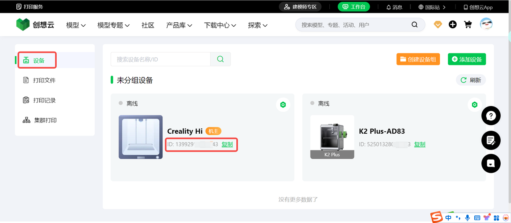Click the Creality Hi device name
The width and height of the screenshot is (511, 223).
(x=185, y=131)
